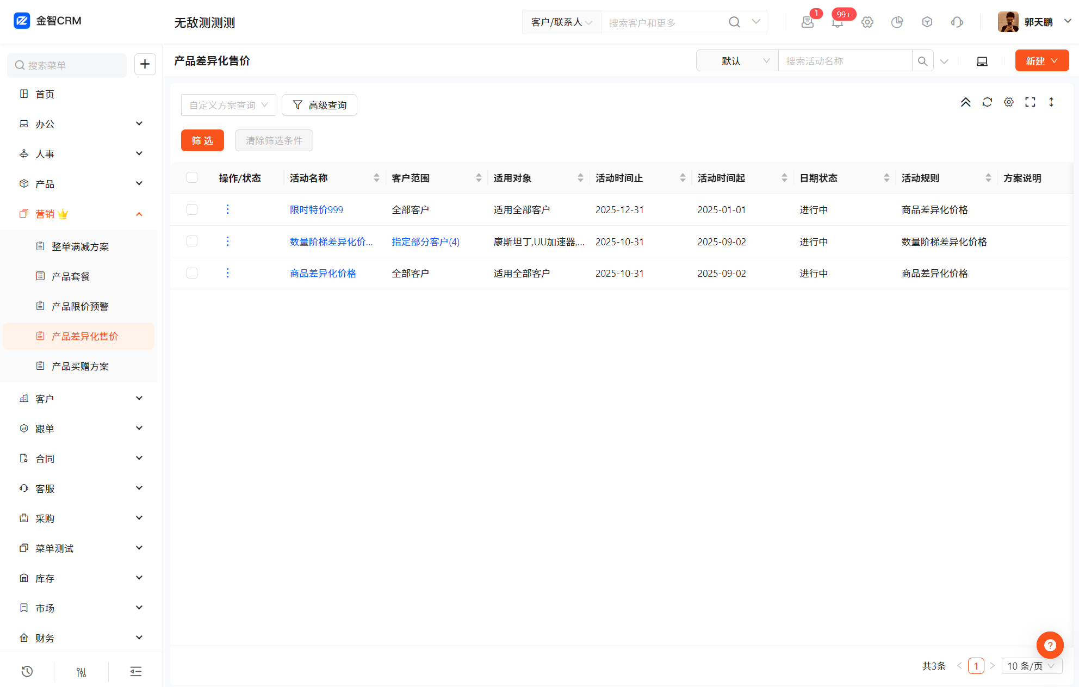Viewport: 1079px width, 687px height.
Task: Enter fullscreen mode for the table
Action: click(x=1030, y=102)
